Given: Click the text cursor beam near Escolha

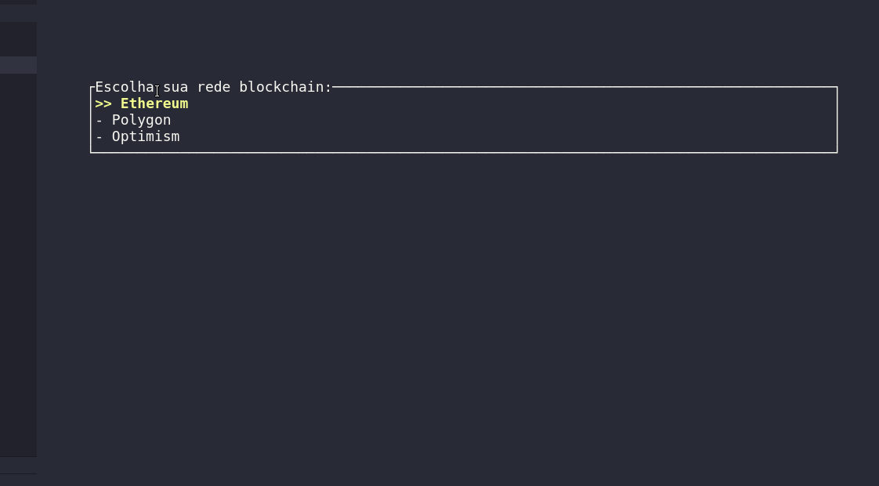Looking at the screenshot, I should (157, 91).
